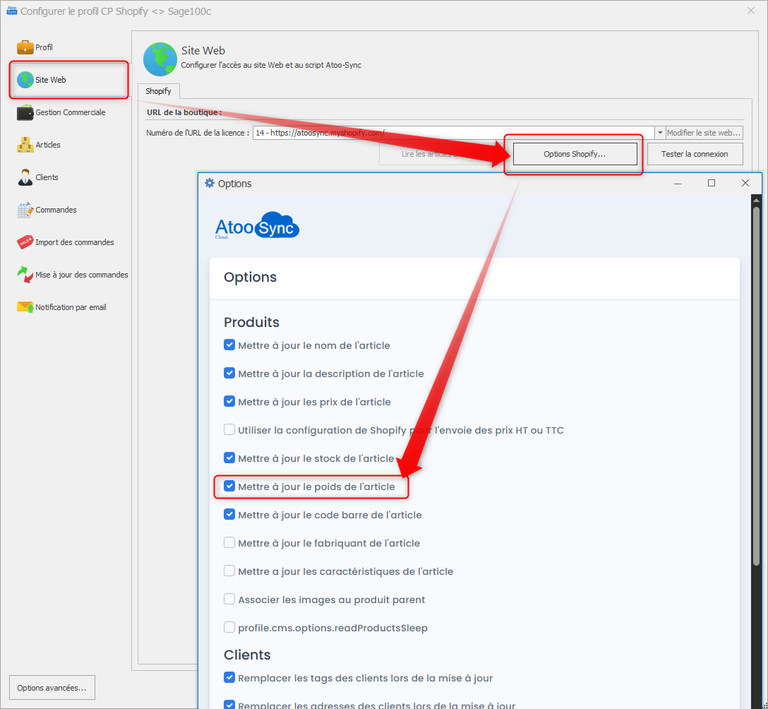Image resolution: width=768 pixels, height=709 pixels.
Task: Click the 'Produits' section heading
Action: tap(251, 322)
